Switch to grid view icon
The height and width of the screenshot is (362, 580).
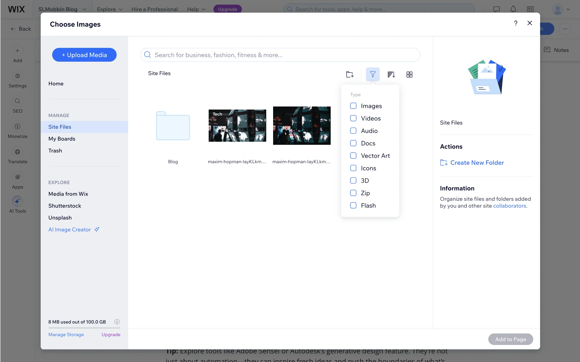409,74
